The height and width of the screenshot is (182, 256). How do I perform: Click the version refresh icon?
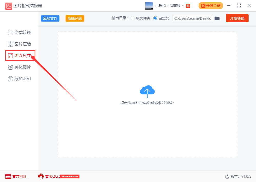click(x=227, y=176)
